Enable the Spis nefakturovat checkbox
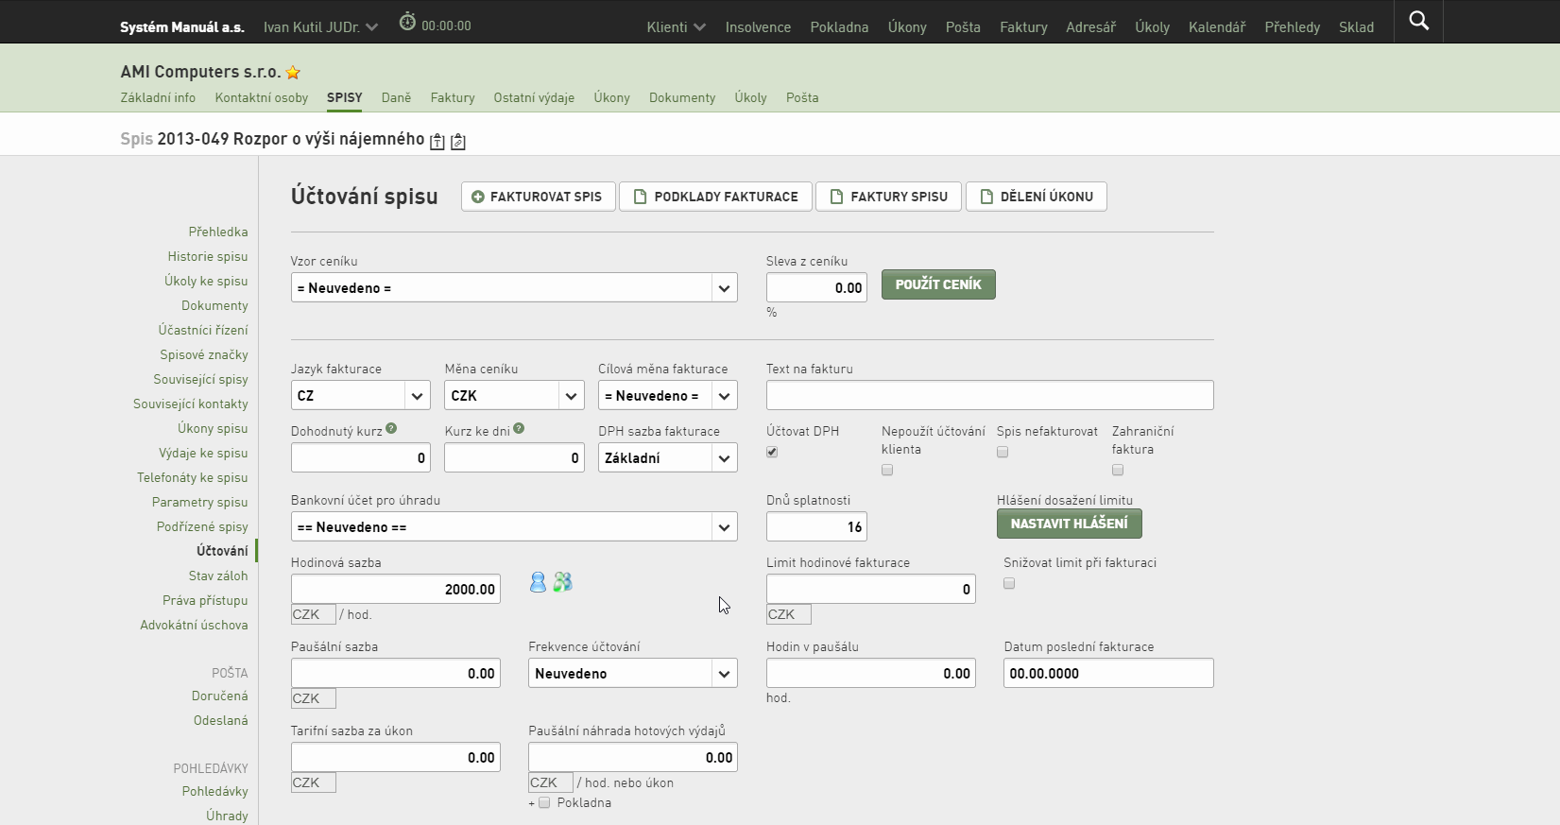Screen dimensions: 1560x825 [1003, 452]
